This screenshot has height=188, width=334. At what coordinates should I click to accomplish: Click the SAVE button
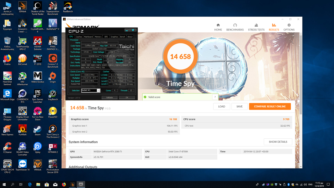[x=240, y=107]
